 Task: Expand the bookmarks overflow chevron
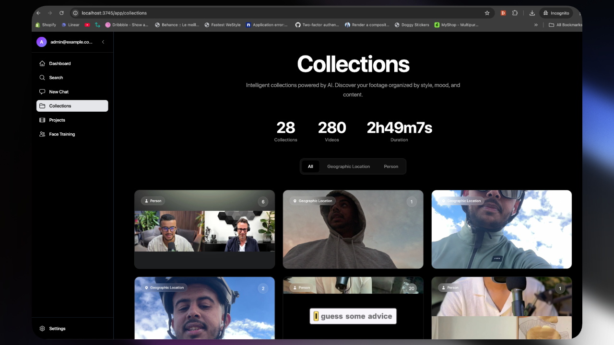536,25
